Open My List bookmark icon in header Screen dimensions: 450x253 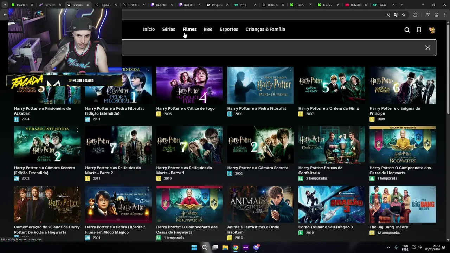[x=419, y=30]
